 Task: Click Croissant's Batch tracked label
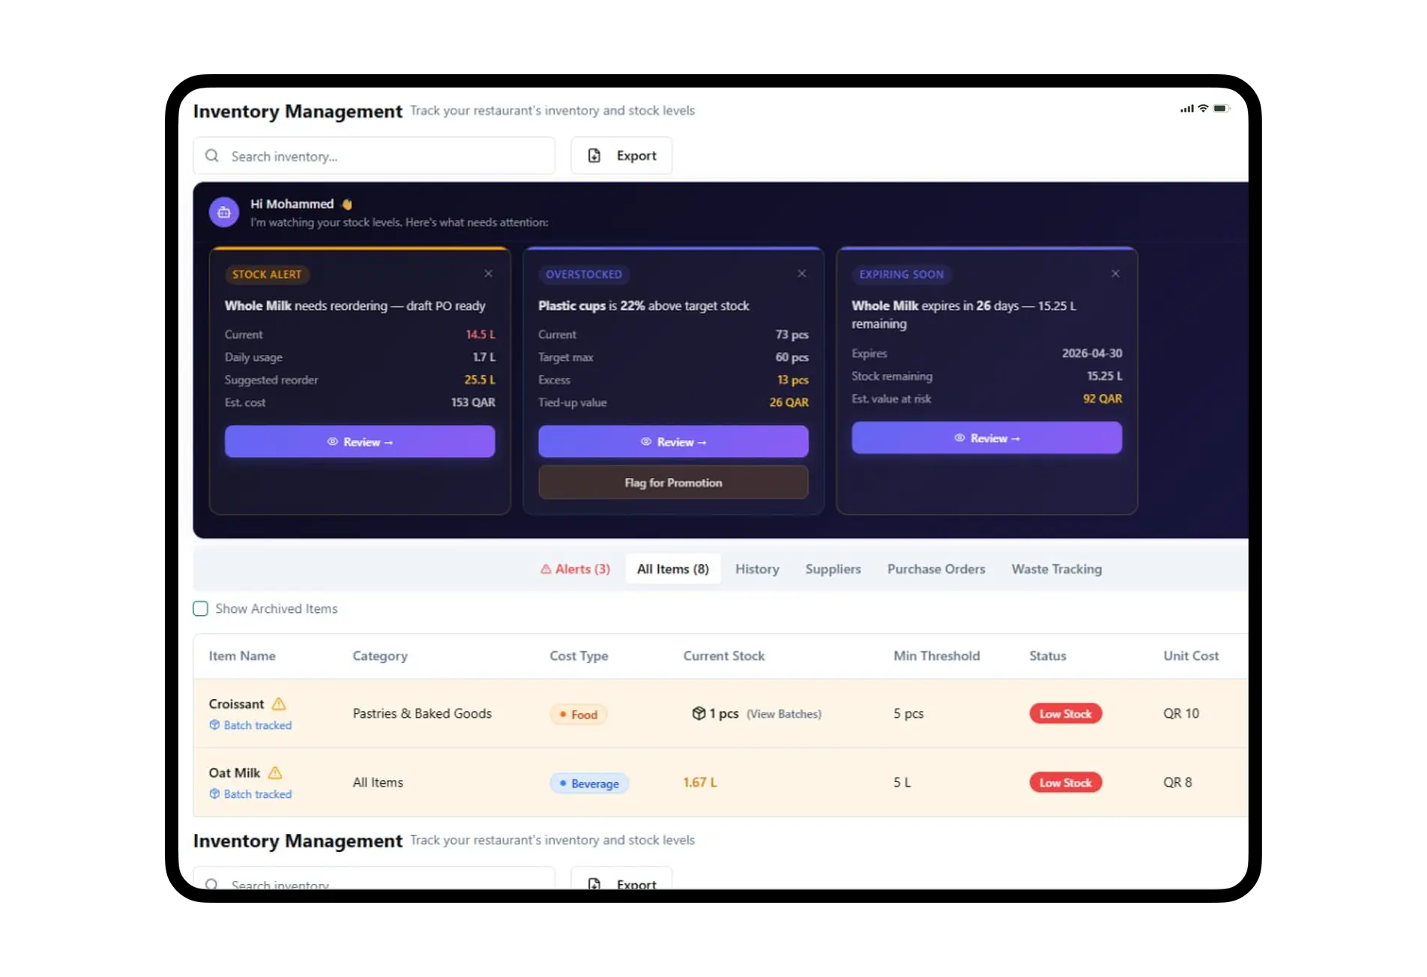251,725
